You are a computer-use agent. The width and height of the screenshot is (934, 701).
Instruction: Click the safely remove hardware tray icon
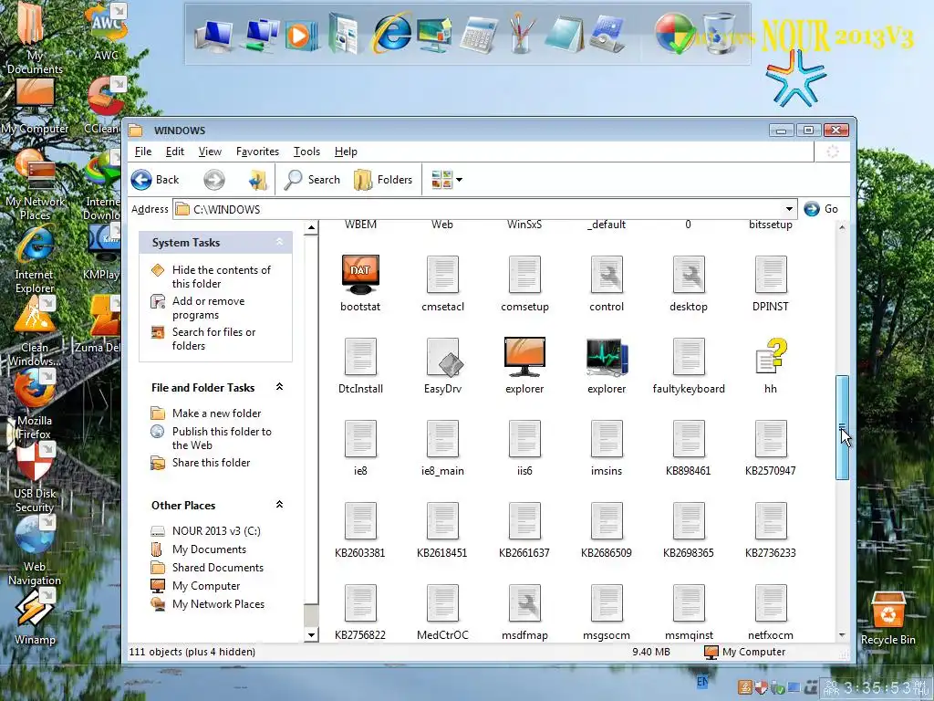pos(777,687)
